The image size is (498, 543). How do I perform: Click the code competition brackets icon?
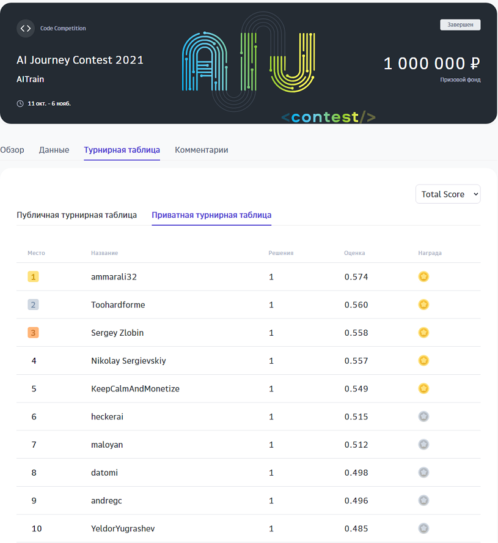pos(26,28)
